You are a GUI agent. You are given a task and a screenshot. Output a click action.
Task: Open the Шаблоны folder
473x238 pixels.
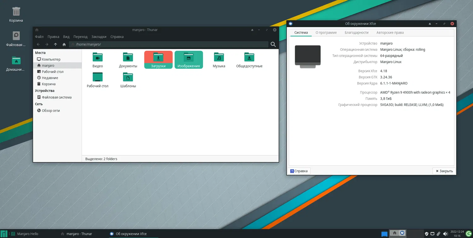128,80
